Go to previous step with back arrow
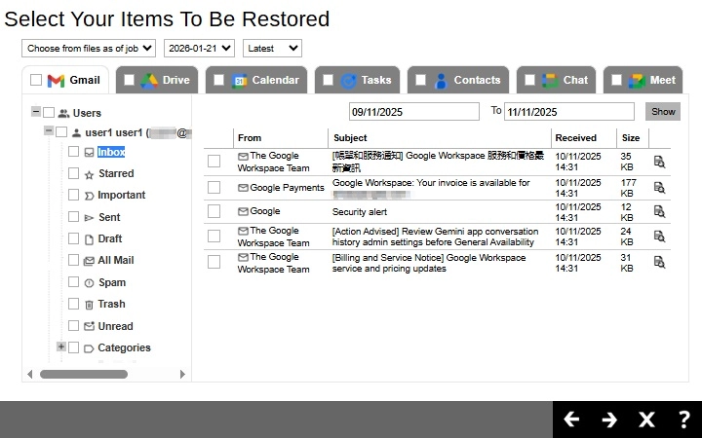702x438 pixels. pos(571,420)
